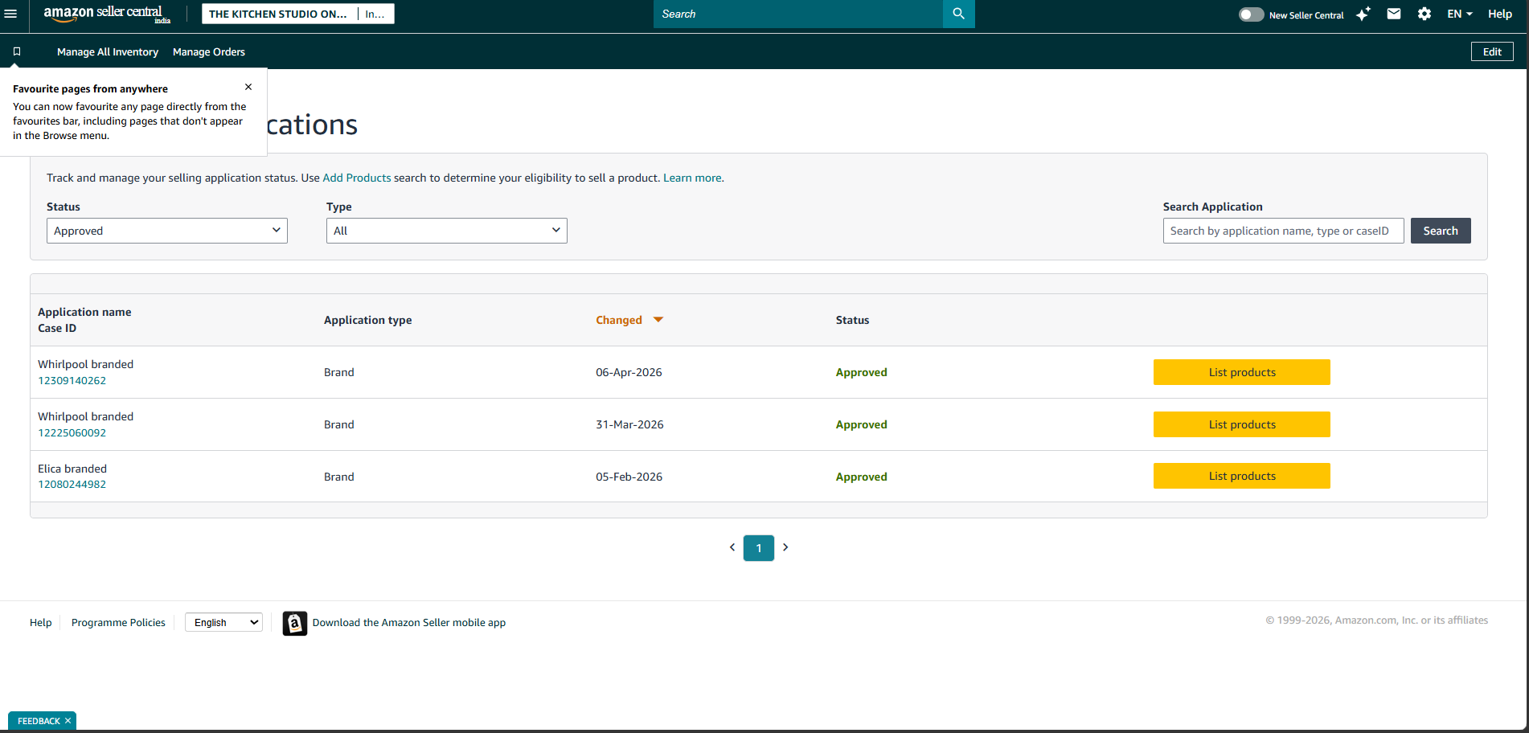
Task: Open the English footer language selector
Action: point(224,622)
